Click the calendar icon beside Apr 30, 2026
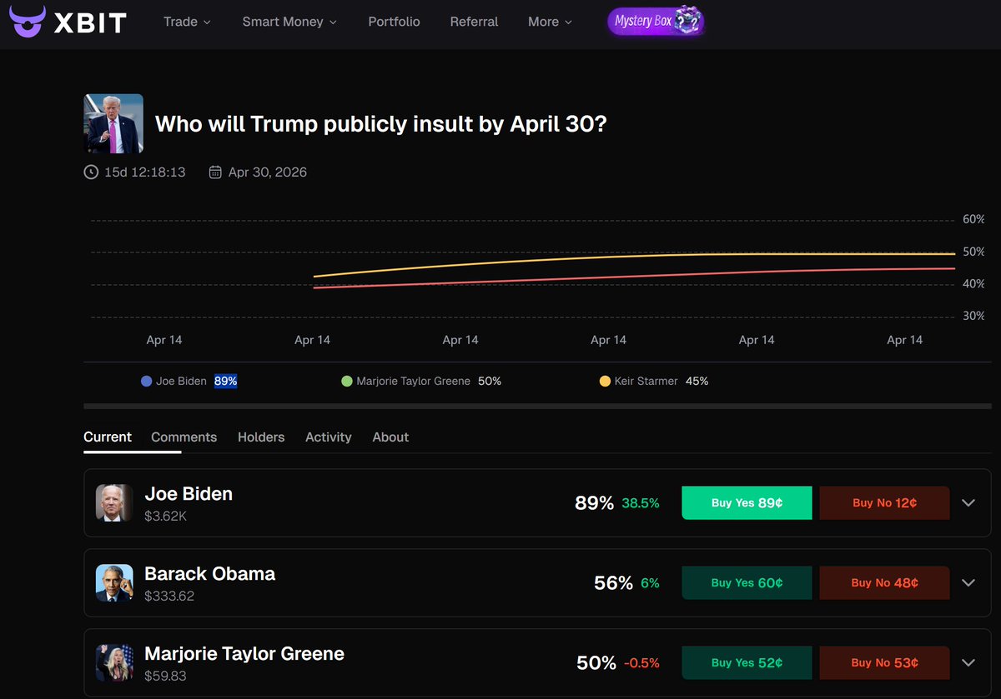1001x699 pixels. tap(215, 172)
